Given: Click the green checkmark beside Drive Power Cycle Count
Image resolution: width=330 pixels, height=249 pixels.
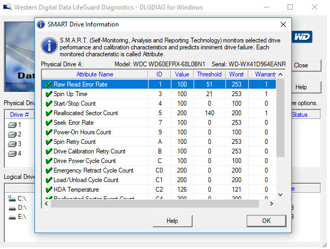Looking at the screenshot, I should point(49,161).
